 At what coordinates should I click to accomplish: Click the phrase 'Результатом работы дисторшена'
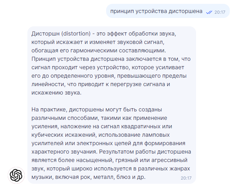click(145, 152)
